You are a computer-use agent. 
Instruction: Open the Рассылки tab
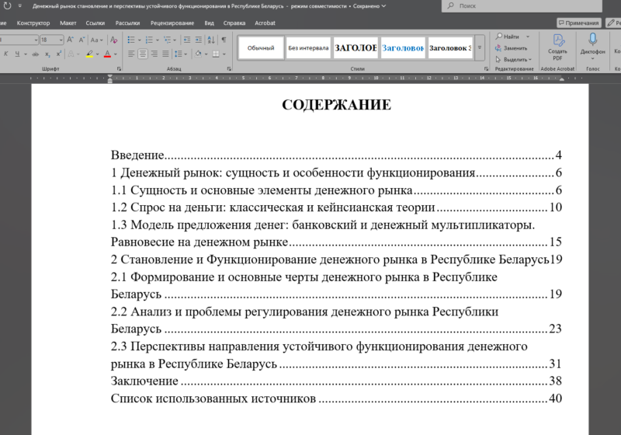point(127,23)
